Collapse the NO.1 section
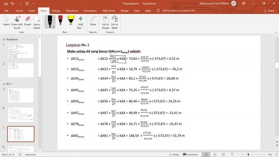 tap(3, 84)
